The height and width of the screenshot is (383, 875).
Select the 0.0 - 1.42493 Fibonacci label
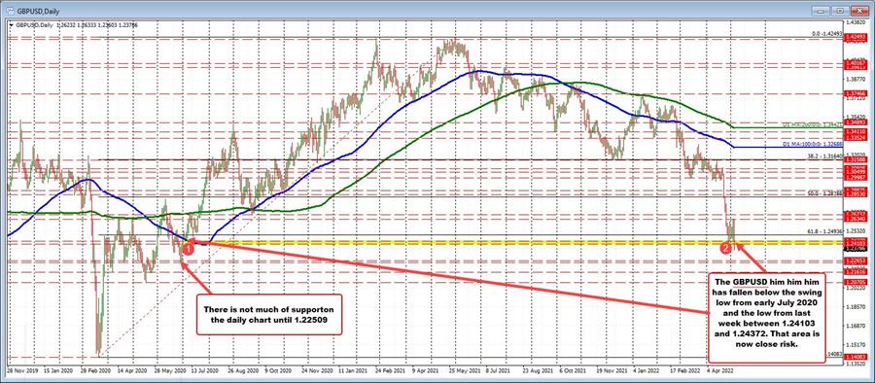(827, 33)
